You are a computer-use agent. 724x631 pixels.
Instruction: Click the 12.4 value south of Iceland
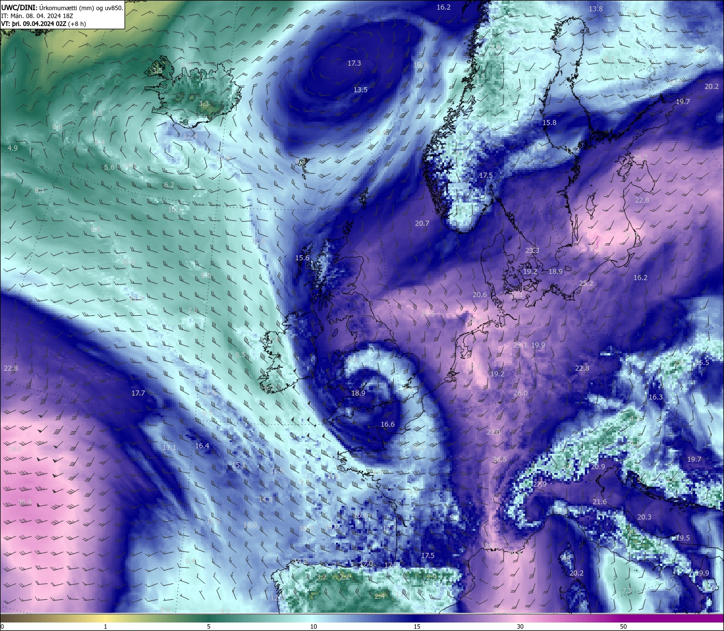[x=190, y=136]
